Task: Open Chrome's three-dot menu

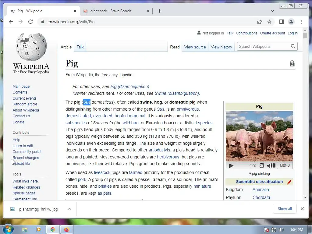Action: 301,22
